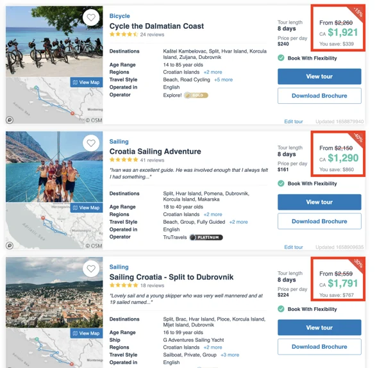Viewport: 377px width, 368px height.
Task: Click Edit tour under the bicycle tour
Action: click(x=294, y=121)
